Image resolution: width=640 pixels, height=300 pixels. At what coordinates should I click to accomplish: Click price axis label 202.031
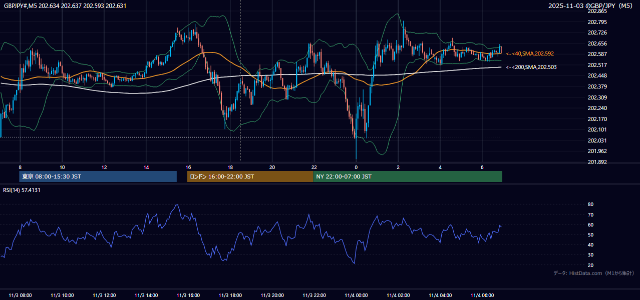click(597, 140)
